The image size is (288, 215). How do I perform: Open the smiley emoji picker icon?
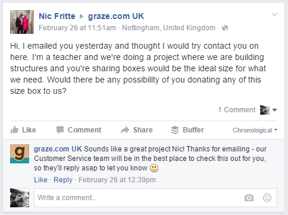coord(267,198)
